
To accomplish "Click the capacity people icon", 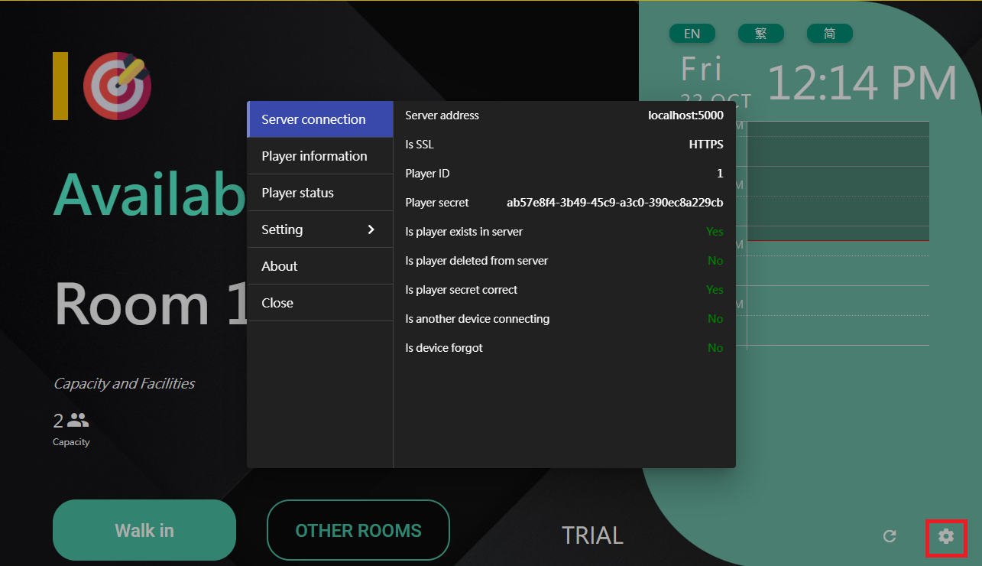I will (x=78, y=420).
